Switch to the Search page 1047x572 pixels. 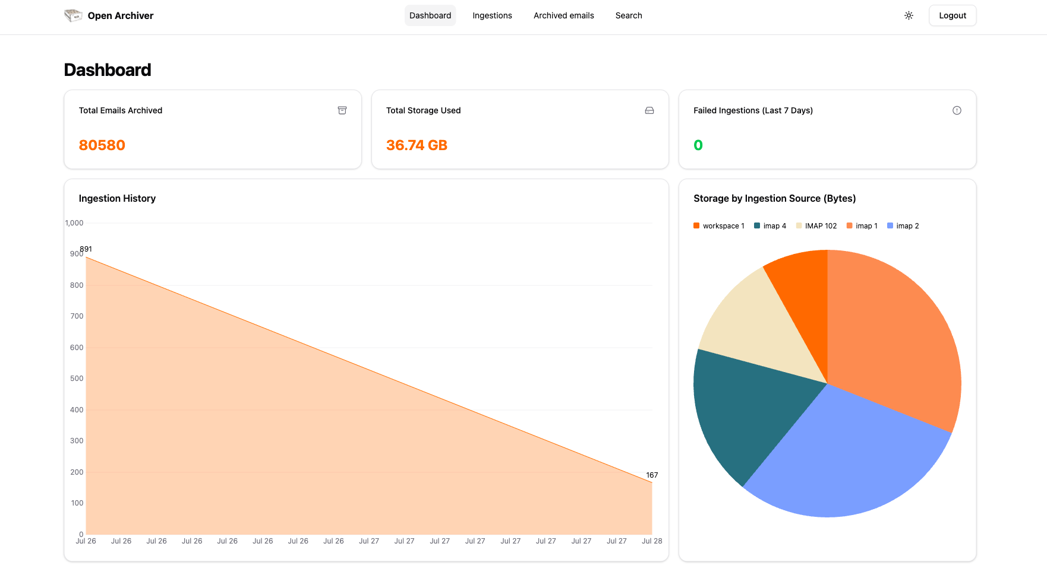click(628, 15)
